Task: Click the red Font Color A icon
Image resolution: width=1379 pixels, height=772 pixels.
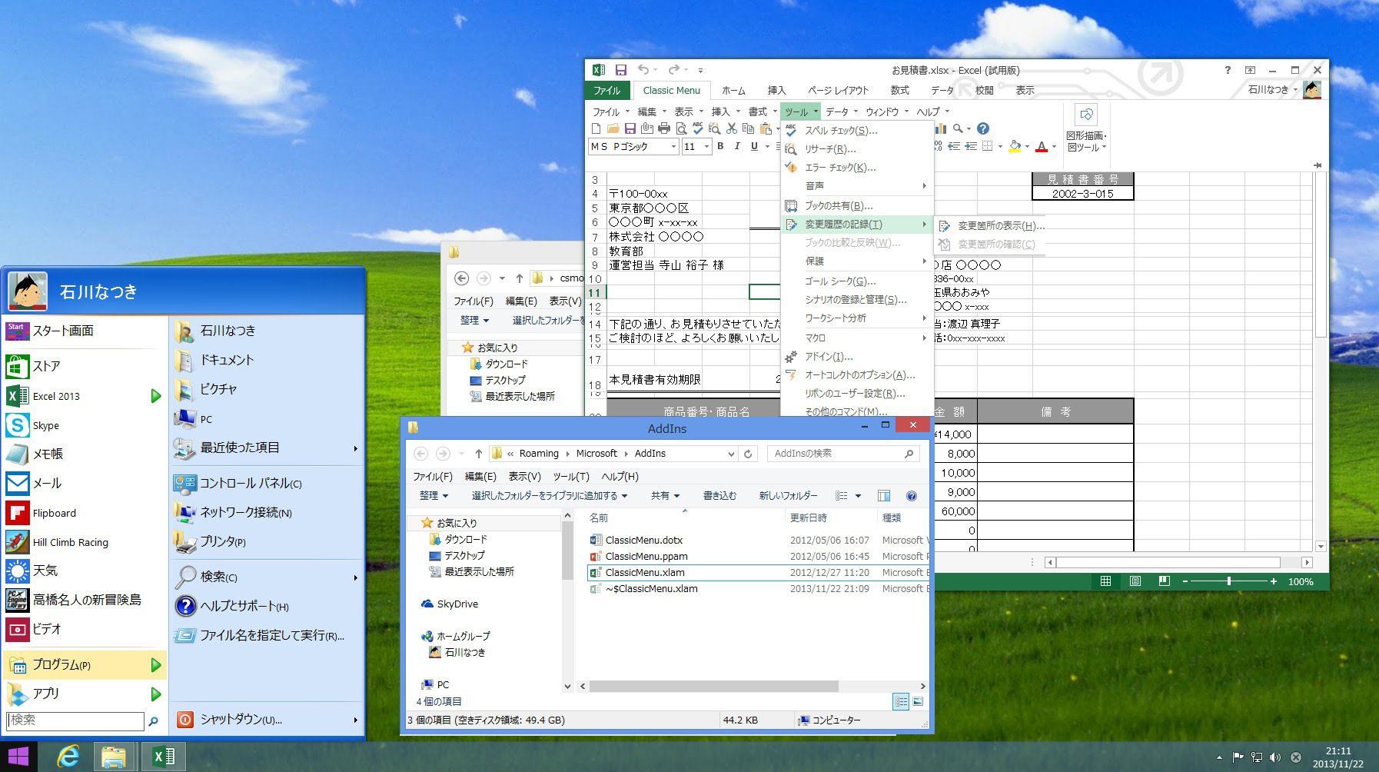Action: click(x=1042, y=146)
